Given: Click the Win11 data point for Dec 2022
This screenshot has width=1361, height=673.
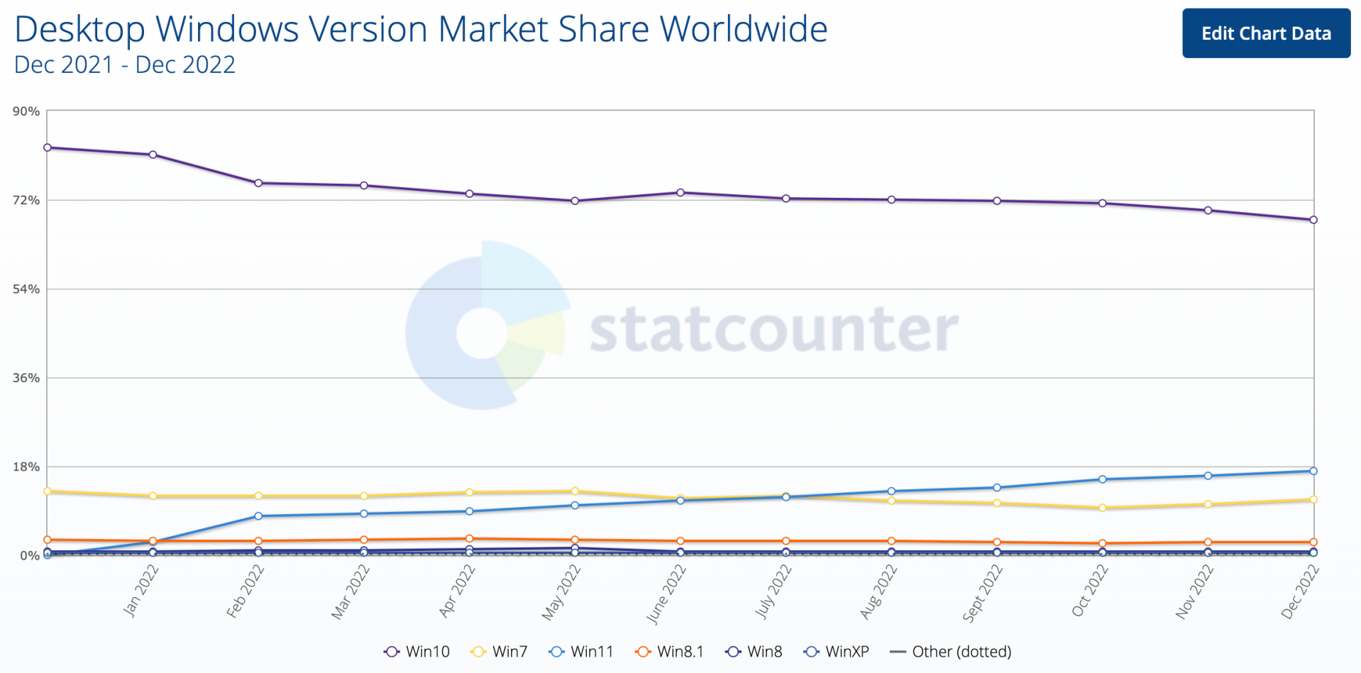Looking at the screenshot, I should tap(1313, 471).
